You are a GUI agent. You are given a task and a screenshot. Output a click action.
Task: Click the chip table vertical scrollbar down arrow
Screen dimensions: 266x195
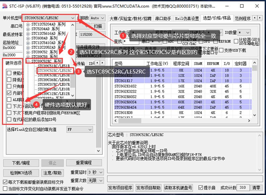[254, 115]
